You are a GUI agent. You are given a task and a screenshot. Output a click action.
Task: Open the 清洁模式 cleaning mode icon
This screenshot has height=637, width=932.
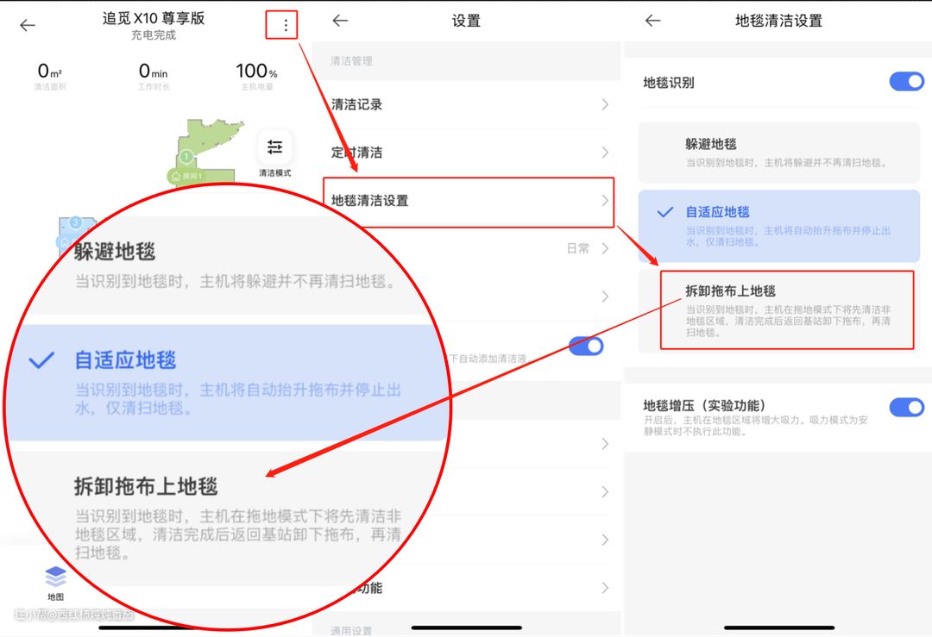(x=274, y=147)
